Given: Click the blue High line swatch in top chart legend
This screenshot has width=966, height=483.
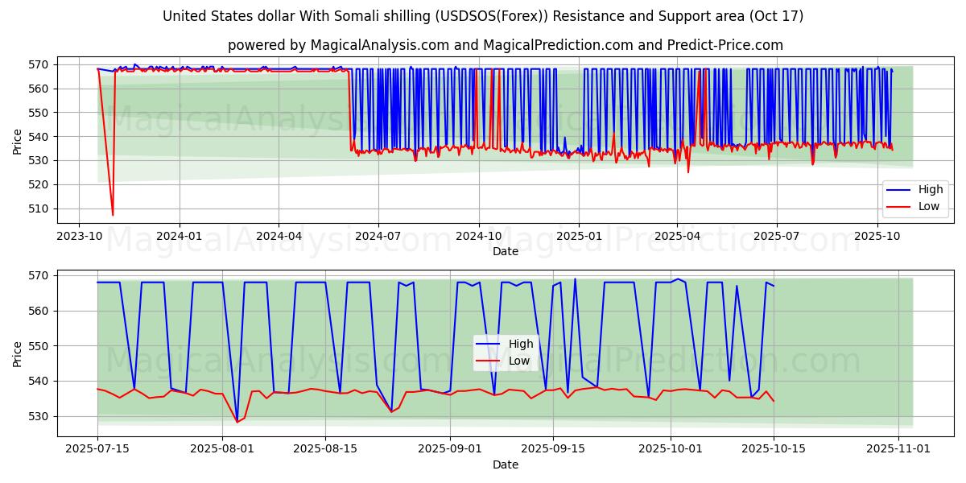Looking at the screenshot, I should click(x=898, y=190).
